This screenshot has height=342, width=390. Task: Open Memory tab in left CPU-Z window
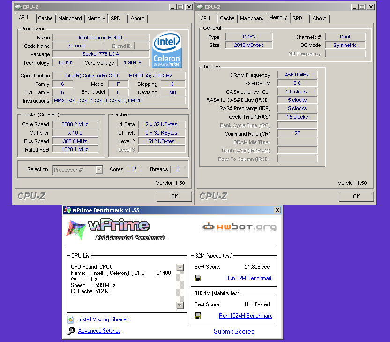[96, 18]
